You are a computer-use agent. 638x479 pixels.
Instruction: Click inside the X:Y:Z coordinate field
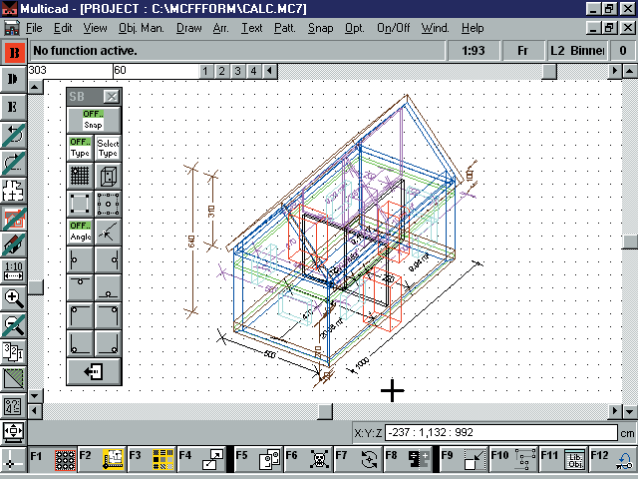pyautogui.click(x=484, y=433)
